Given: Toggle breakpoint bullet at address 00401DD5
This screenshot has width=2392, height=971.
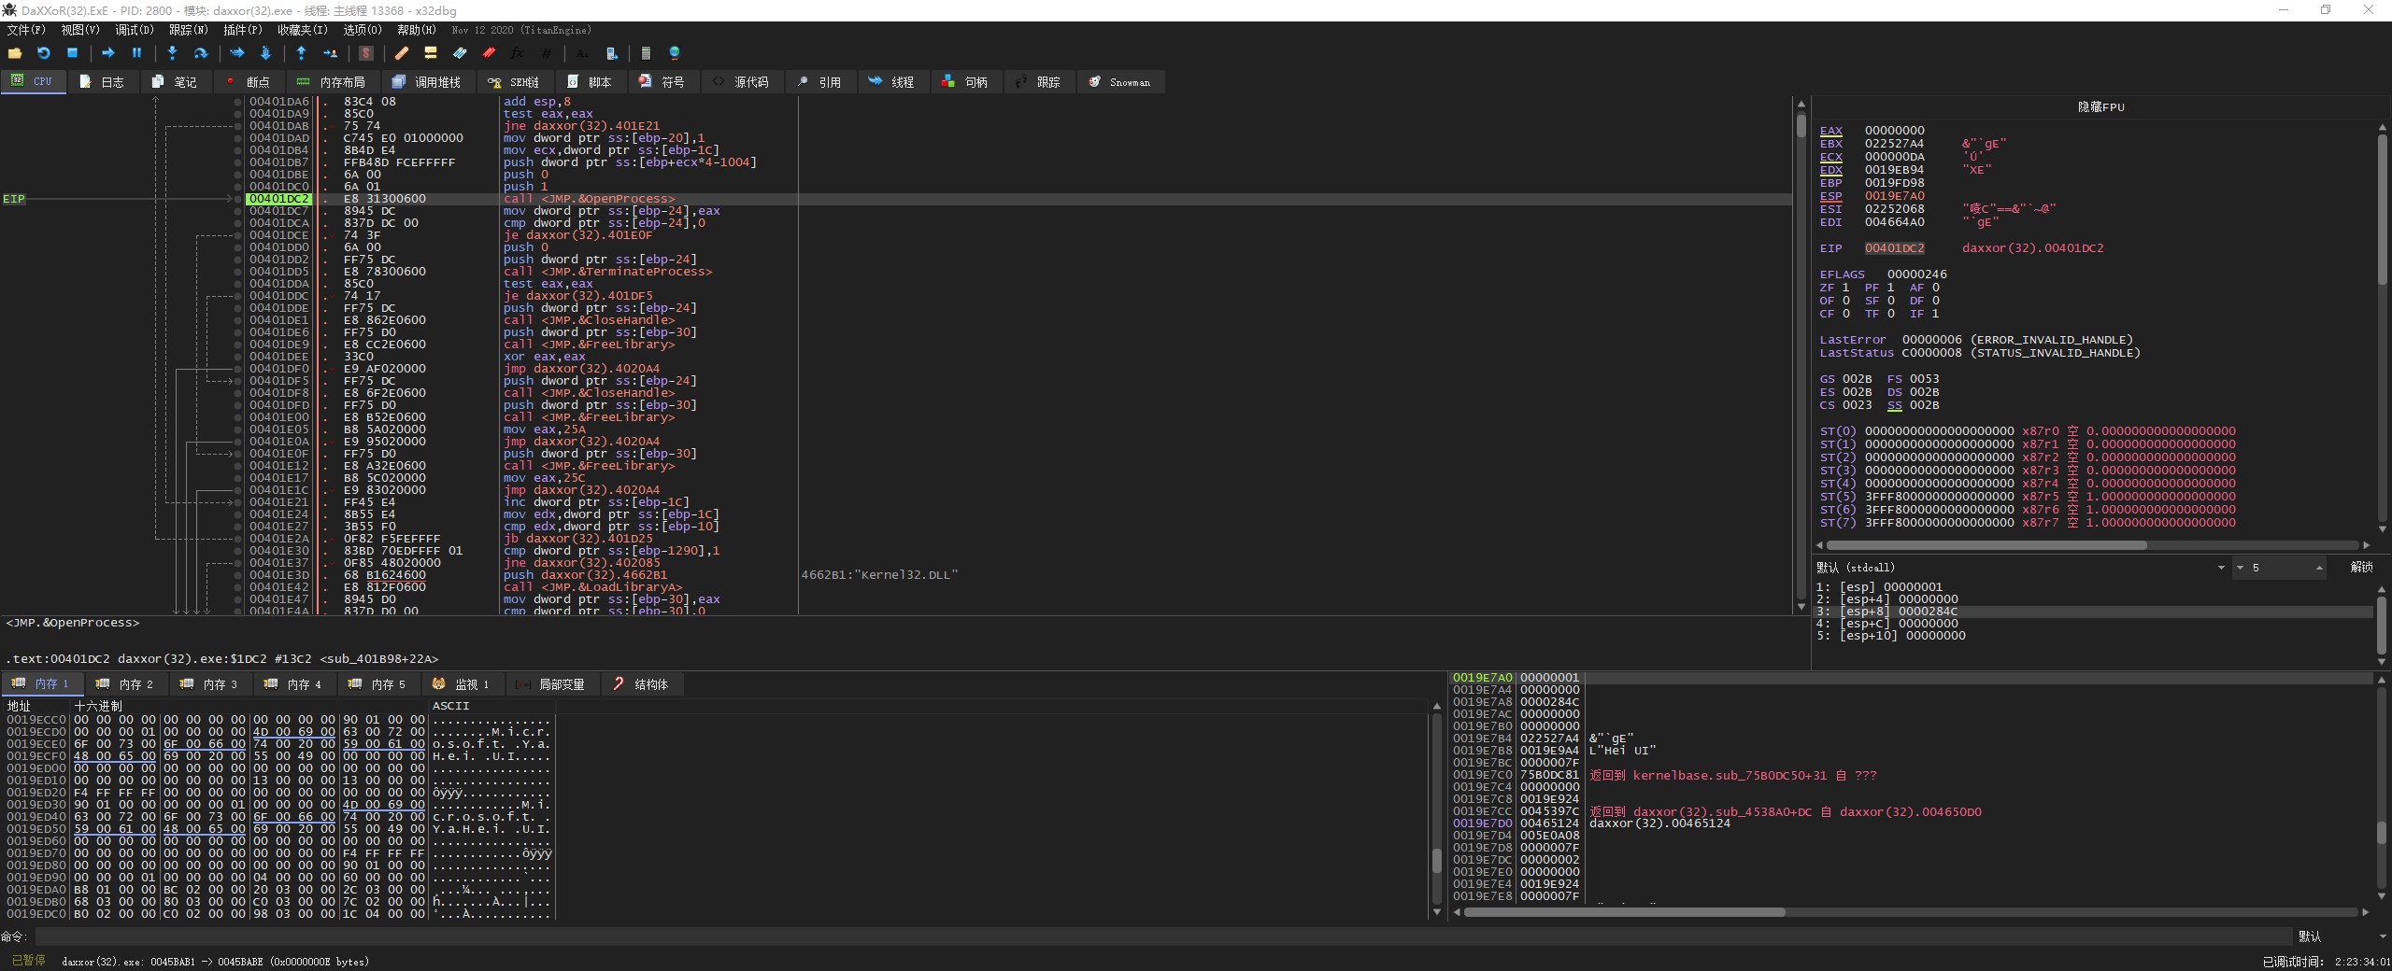Looking at the screenshot, I should [x=238, y=272].
